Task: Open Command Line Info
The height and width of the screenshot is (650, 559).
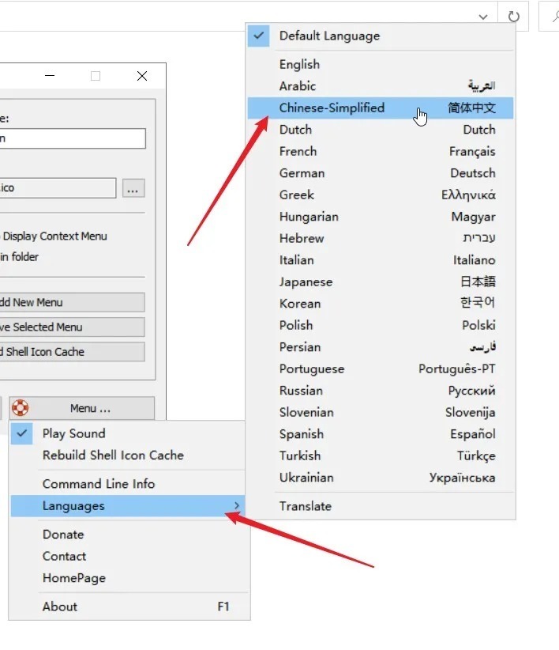Action: pos(99,484)
